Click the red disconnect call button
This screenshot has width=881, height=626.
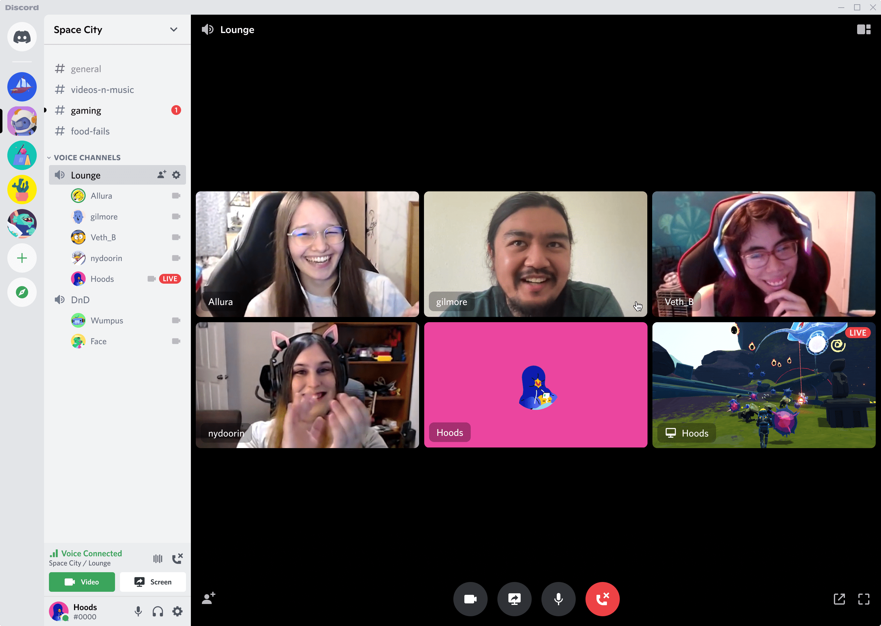(x=602, y=599)
